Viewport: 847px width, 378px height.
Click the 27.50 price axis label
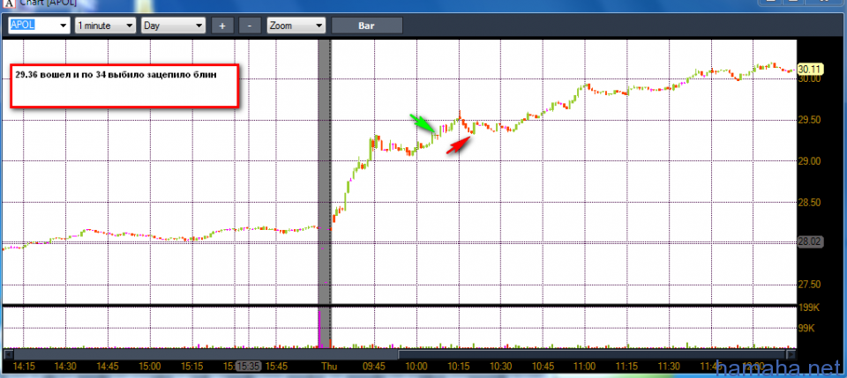coord(809,285)
